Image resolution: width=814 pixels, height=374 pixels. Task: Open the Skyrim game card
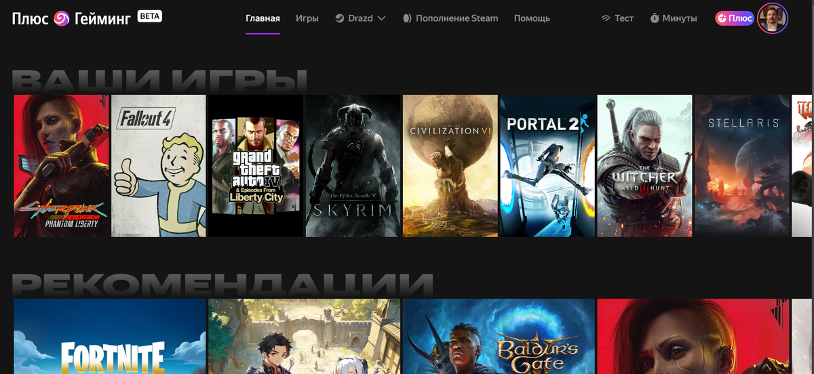pyautogui.click(x=353, y=166)
